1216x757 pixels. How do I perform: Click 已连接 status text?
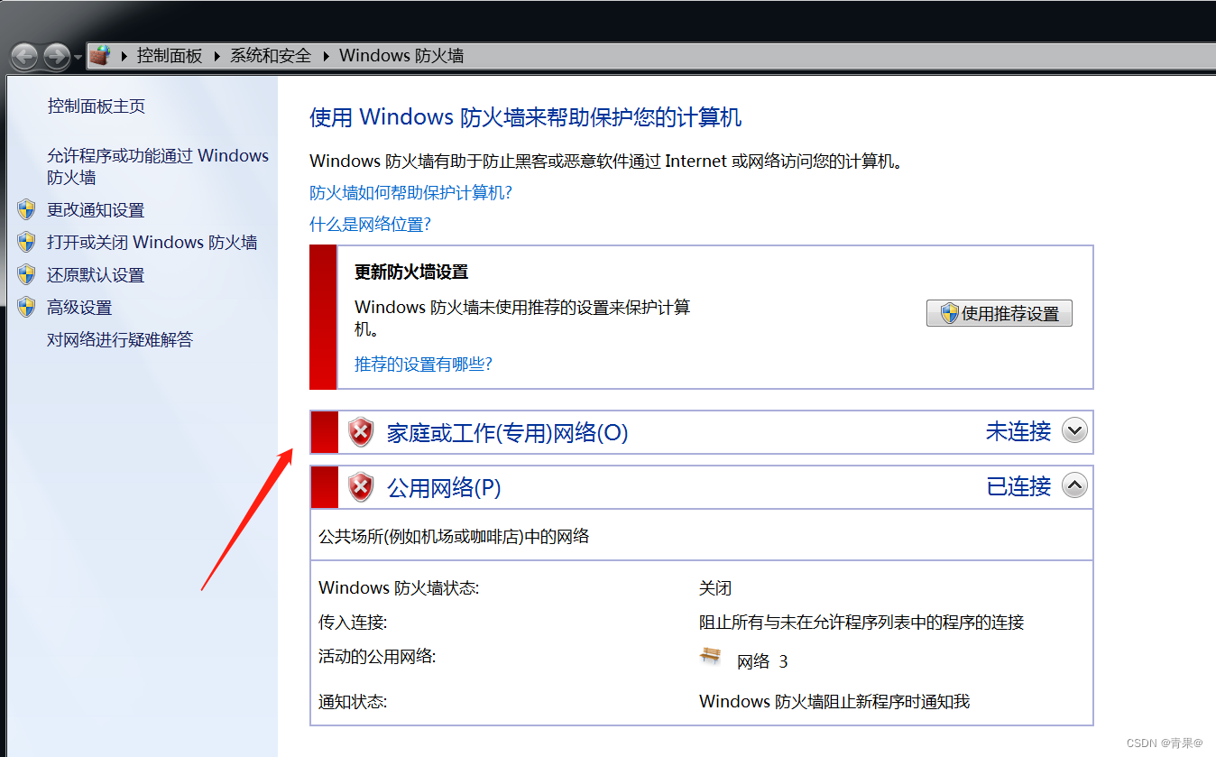1018,486
